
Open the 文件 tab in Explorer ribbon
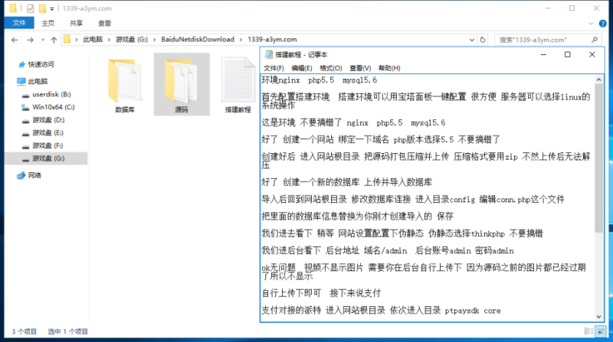[x=18, y=23]
